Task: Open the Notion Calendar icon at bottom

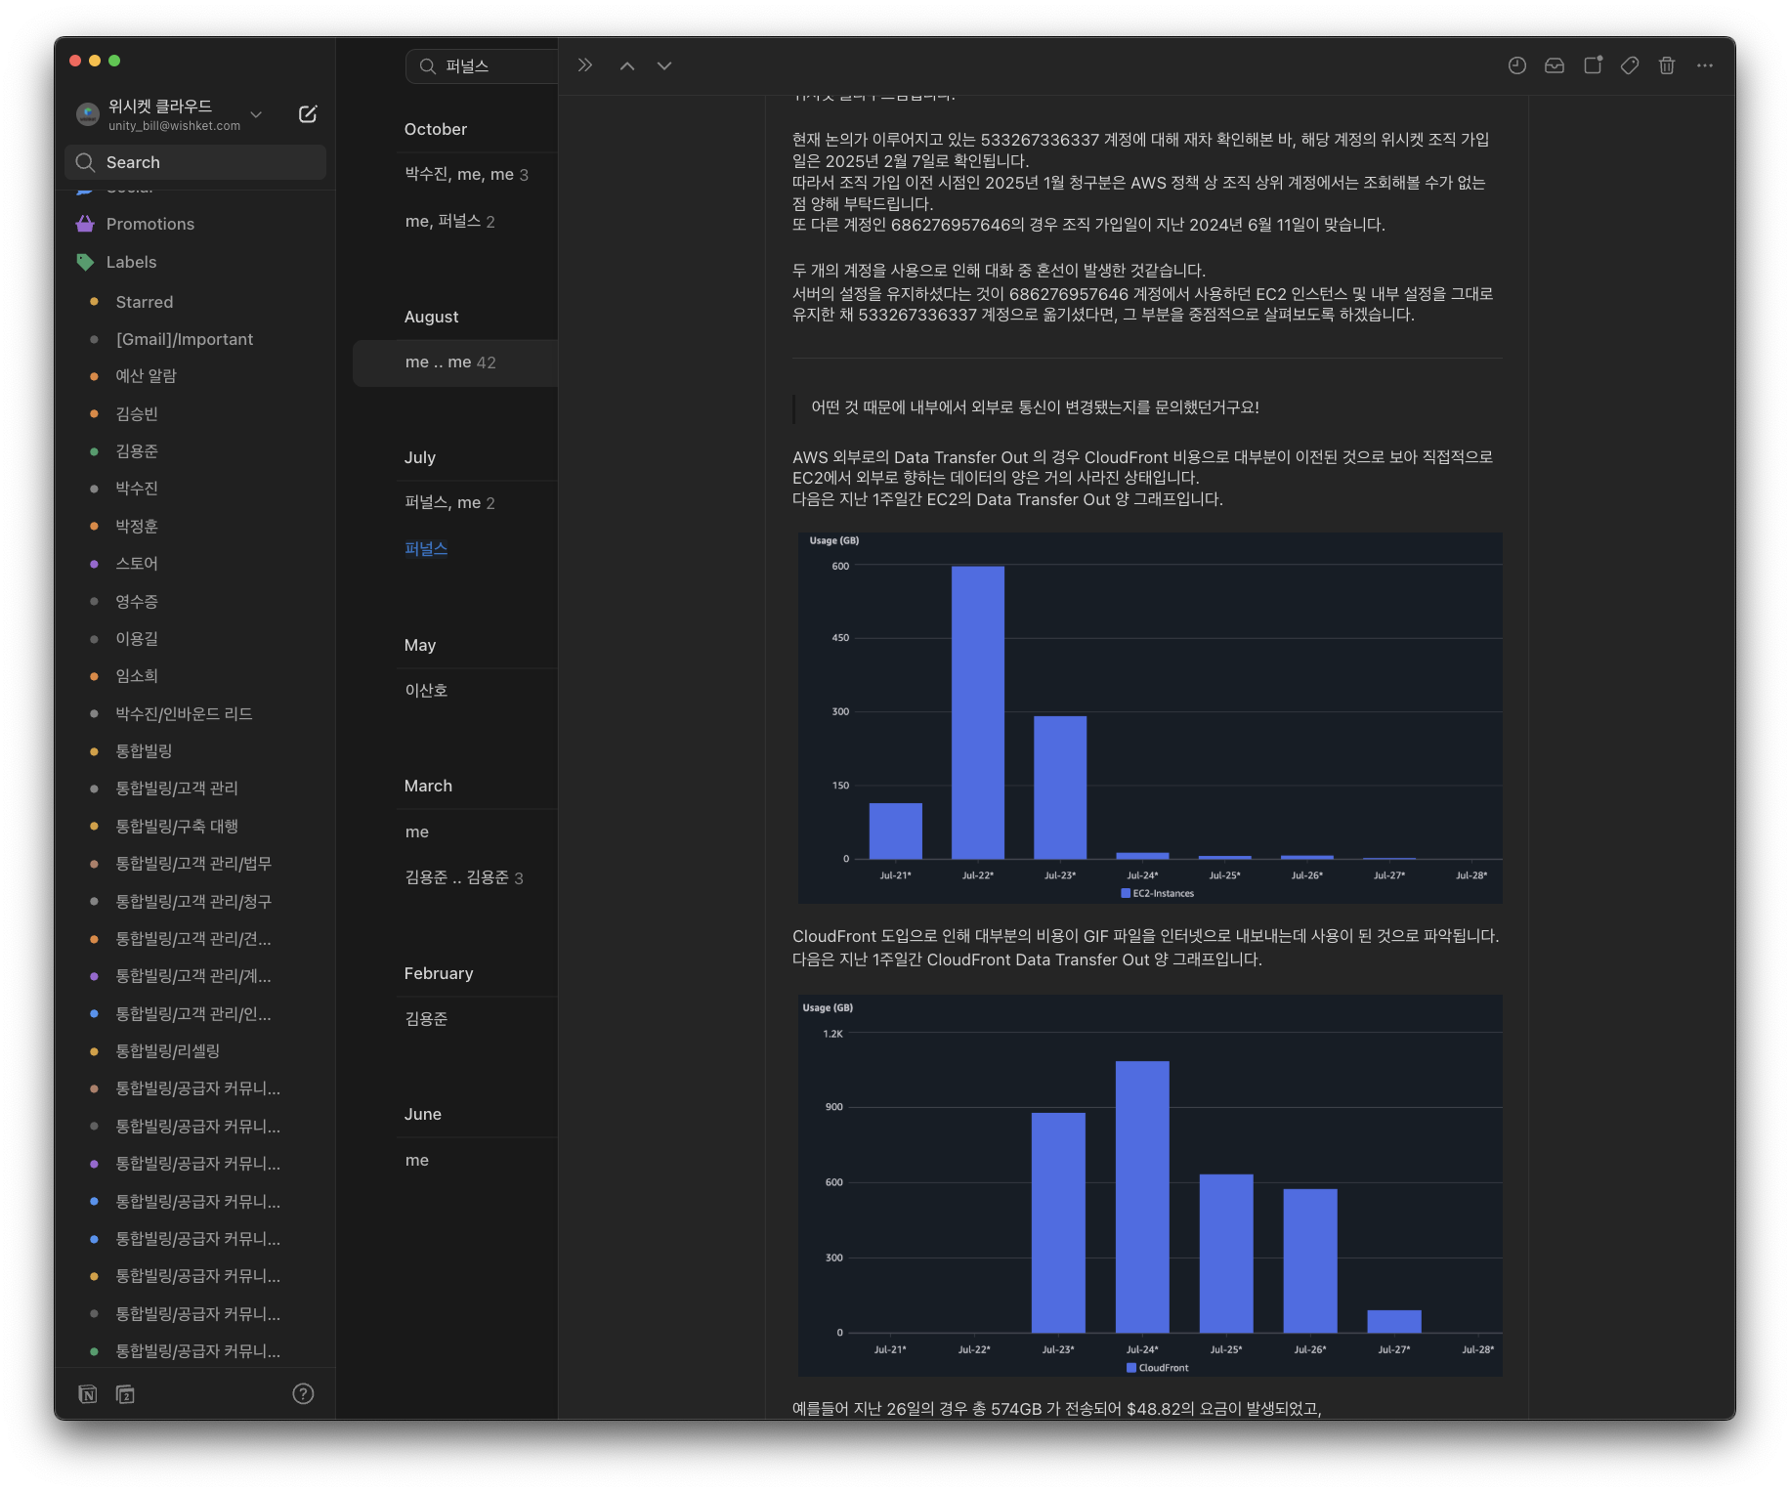Action: click(x=125, y=1394)
